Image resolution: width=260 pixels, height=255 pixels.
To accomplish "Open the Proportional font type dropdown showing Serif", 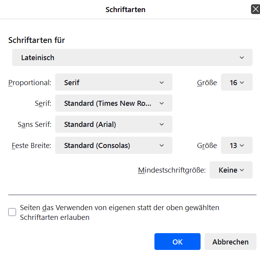I will 113,82.
